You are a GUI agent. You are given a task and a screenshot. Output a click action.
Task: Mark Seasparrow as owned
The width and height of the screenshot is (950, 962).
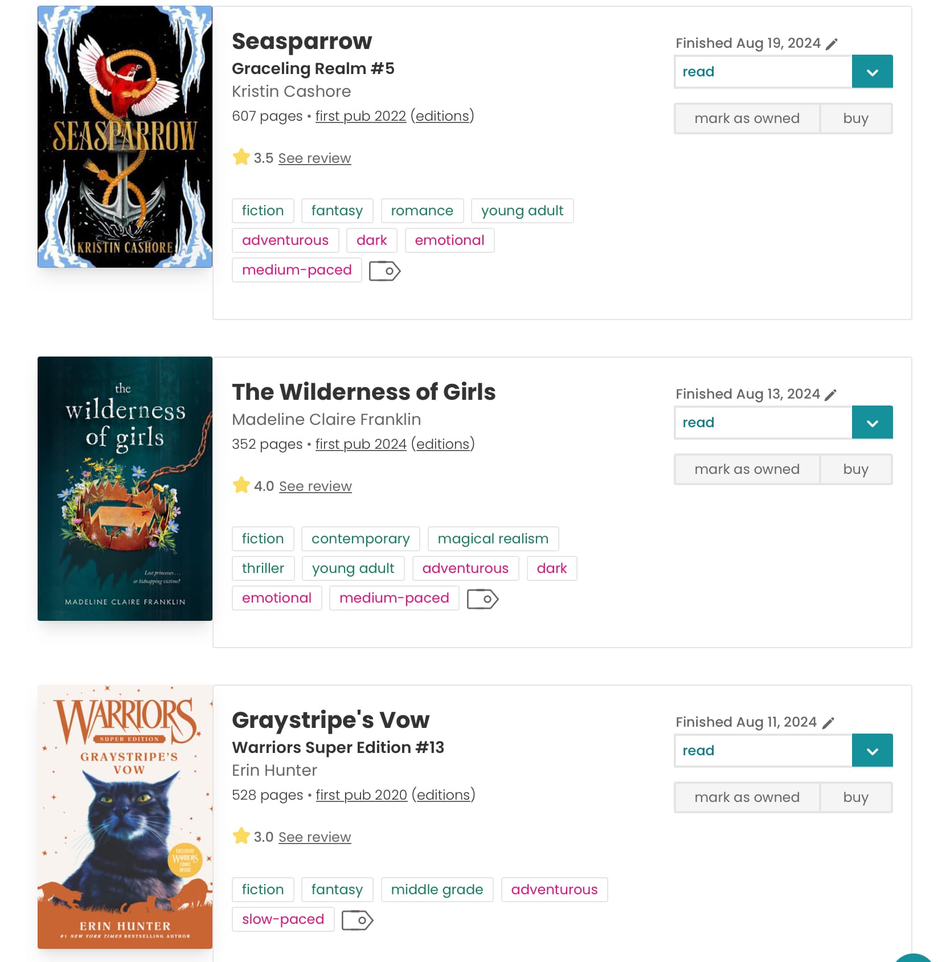(x=747, y=118)
